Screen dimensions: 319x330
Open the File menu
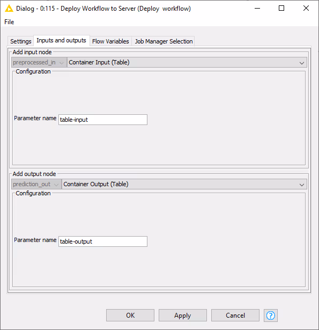pos(9,22)
